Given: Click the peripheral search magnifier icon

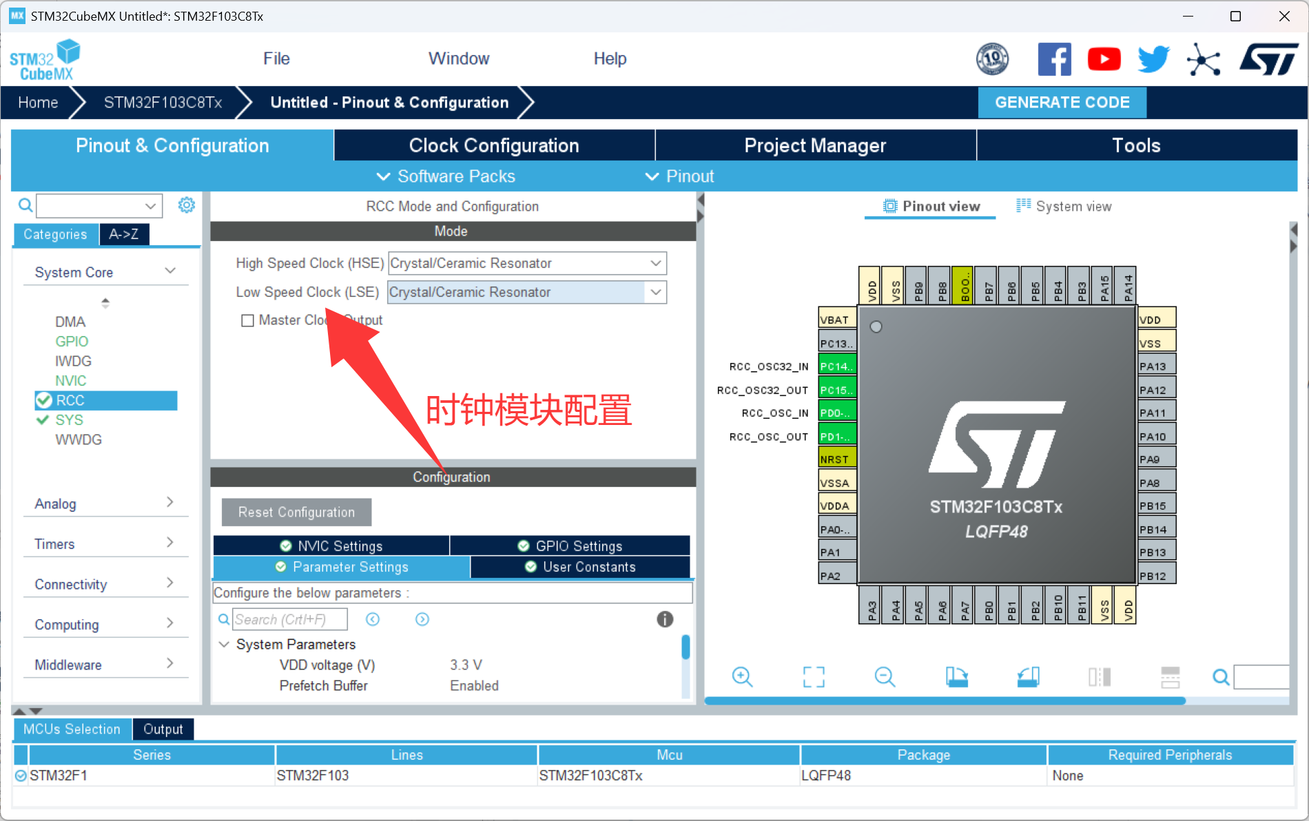Looking at the screenshot, I should point(25,205).
